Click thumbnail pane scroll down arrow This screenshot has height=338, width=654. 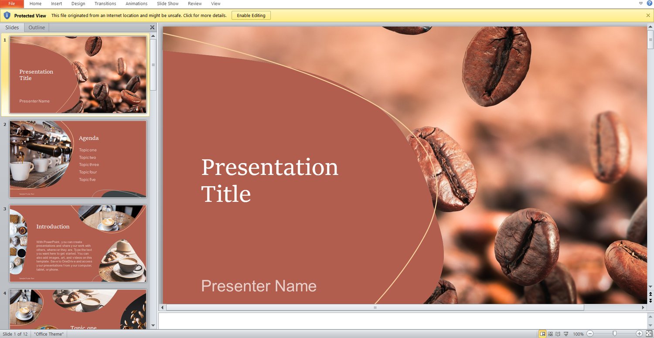[x=153, y=325]
